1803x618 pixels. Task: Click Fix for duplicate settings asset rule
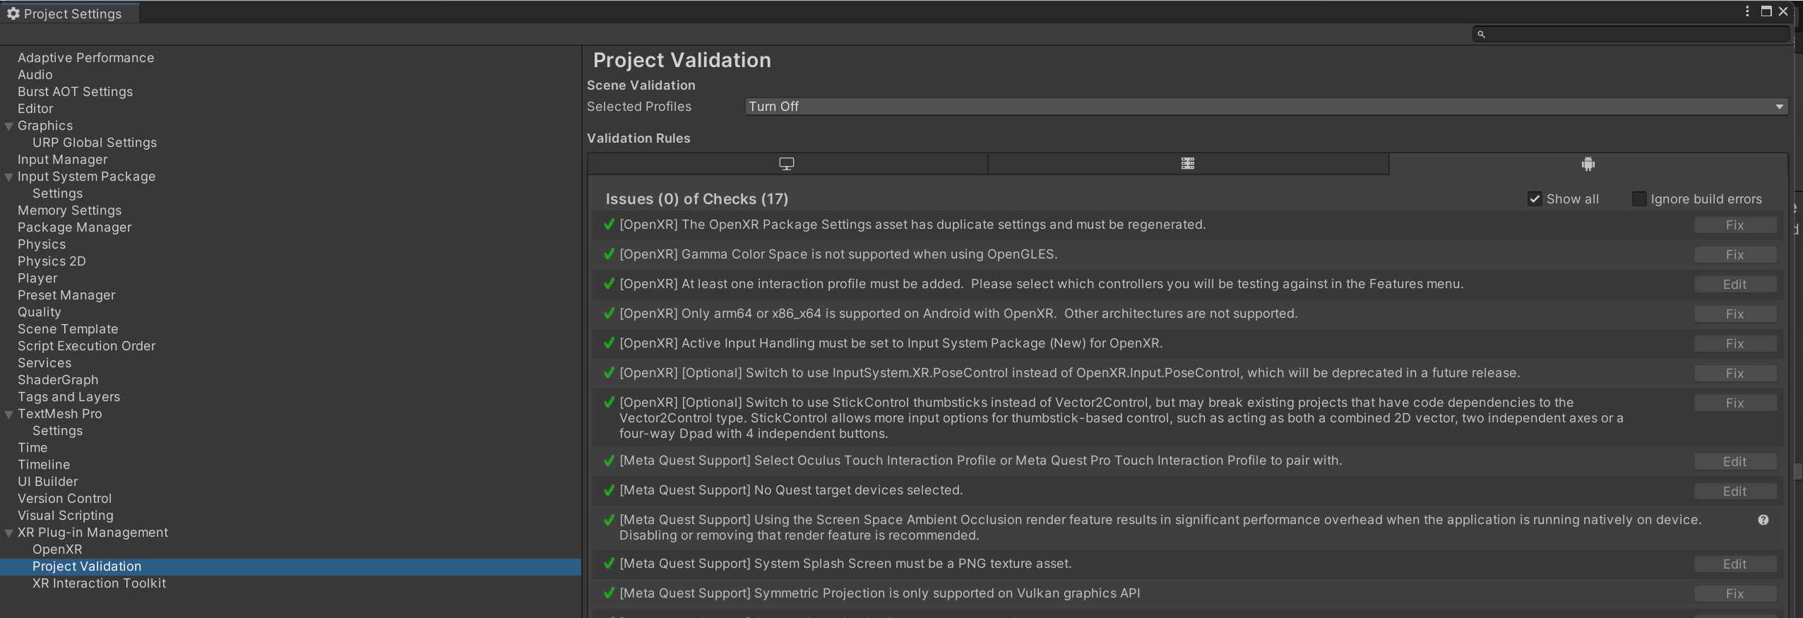pos(1735,225)
